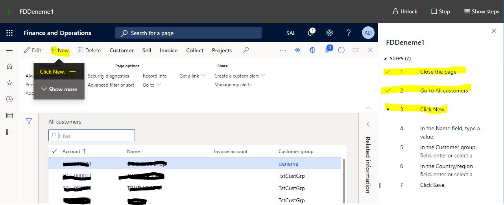The image size is (504, 205).
Task: Open Modules list icon in sidebar
Action: tap(9, 132)
